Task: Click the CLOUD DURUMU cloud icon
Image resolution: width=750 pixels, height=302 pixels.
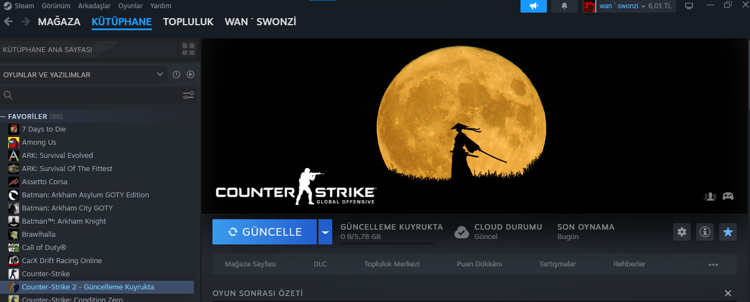Action: click(x=462, y=232)
